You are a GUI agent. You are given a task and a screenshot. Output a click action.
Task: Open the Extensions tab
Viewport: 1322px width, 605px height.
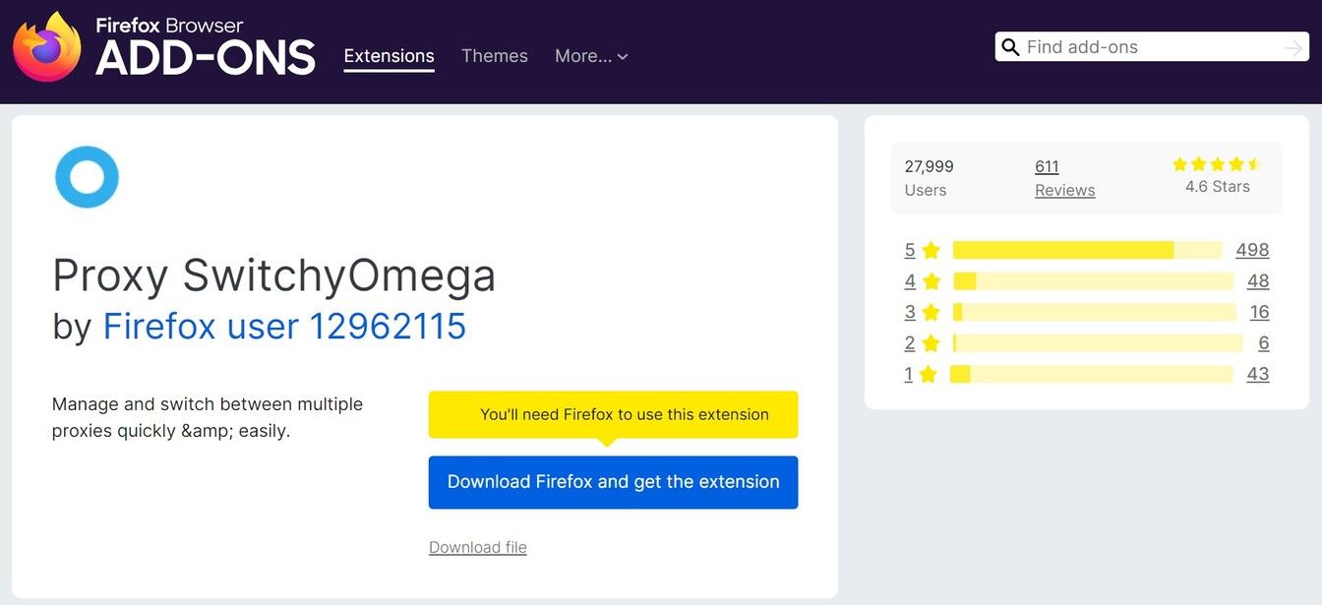point(389,56)
